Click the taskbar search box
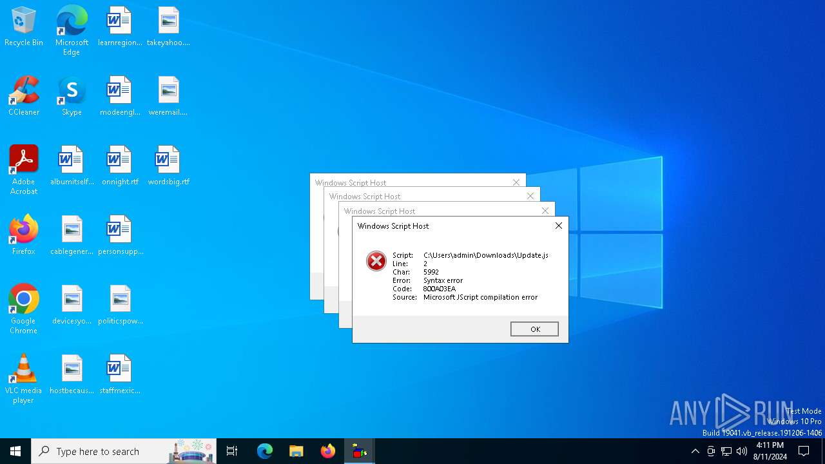Screen dimensions: 825x464 pos(124,451)
